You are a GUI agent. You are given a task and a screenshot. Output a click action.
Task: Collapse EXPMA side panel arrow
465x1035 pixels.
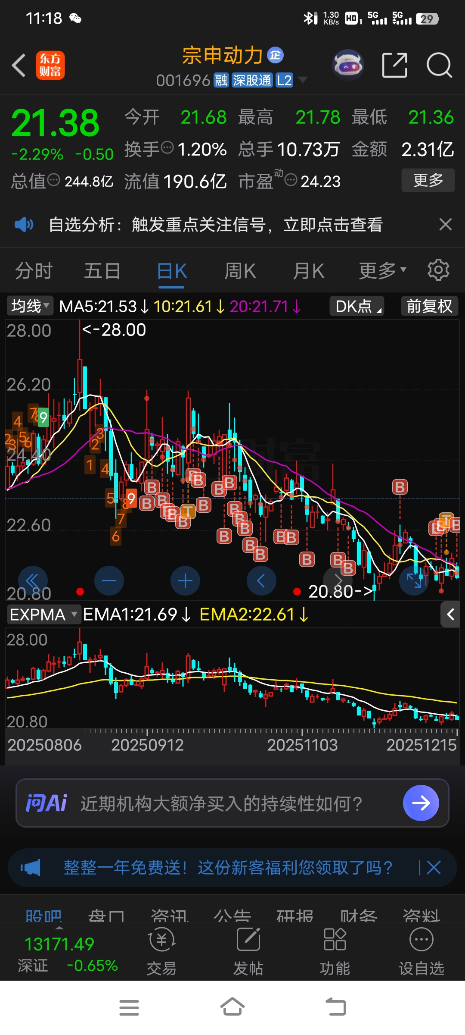450,615
